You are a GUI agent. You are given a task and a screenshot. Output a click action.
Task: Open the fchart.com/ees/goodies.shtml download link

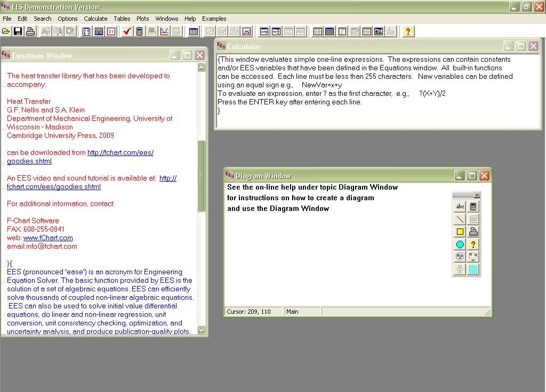click(x=120, y=153)
